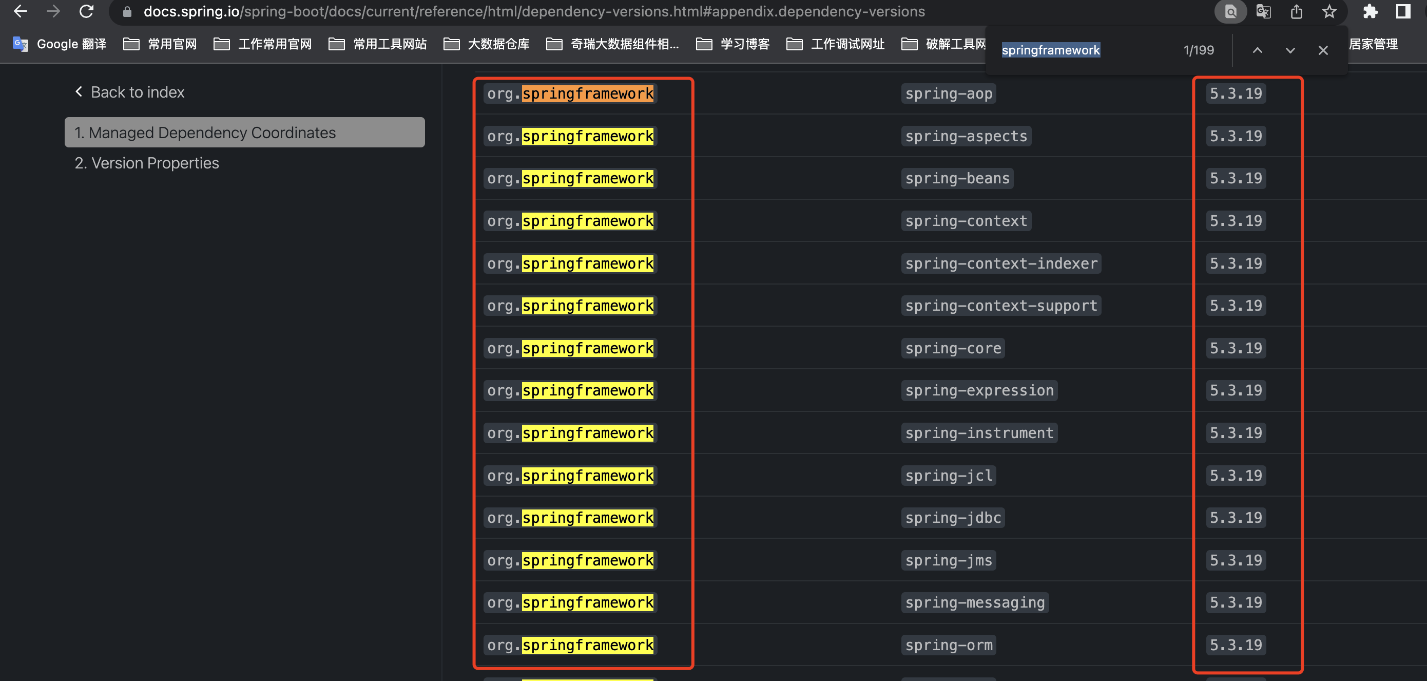Open the extensions puzzle icon
Viewport: 1427px width, 681px height.
point(1370,11)
